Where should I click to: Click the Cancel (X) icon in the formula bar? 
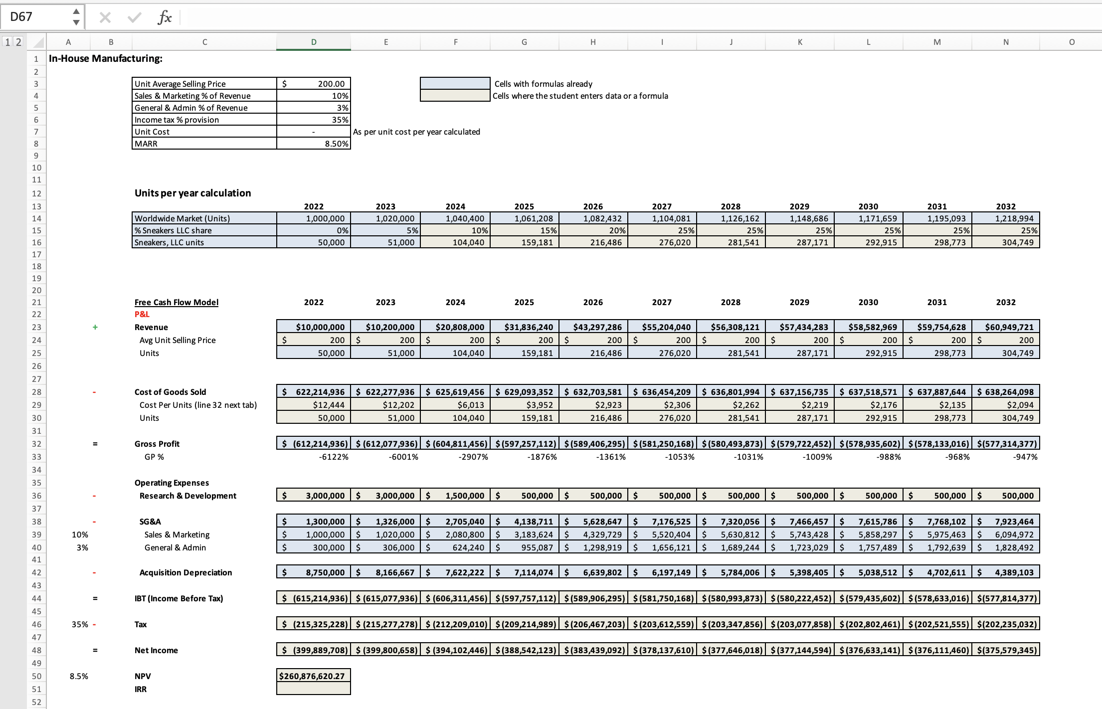(x=105, y=16)
